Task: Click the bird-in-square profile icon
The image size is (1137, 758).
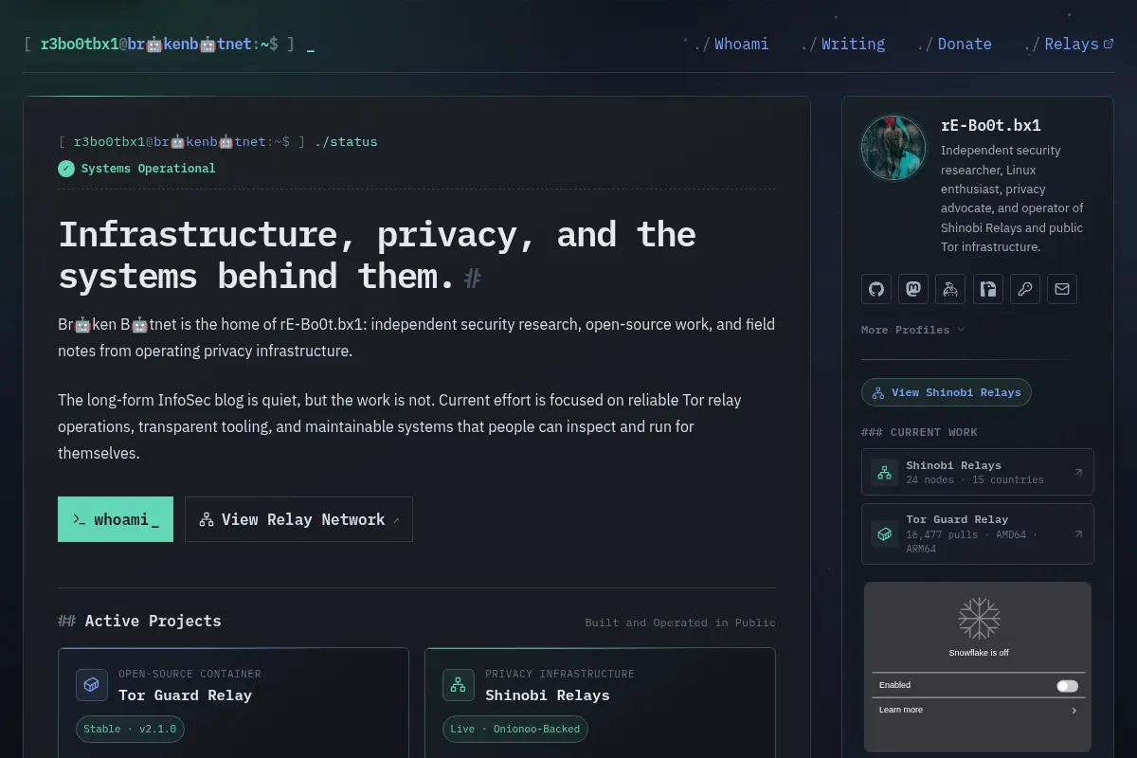Action: click(987, 289)
